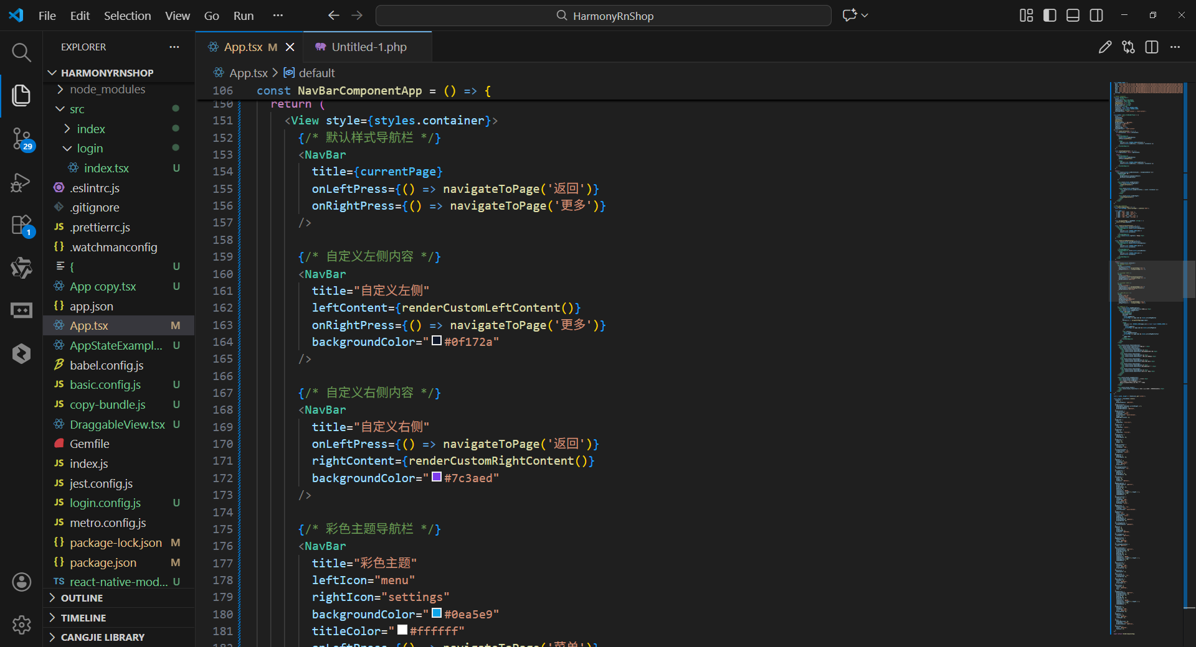
Task: Expand the node_modules folder
Action: (118, 90)
